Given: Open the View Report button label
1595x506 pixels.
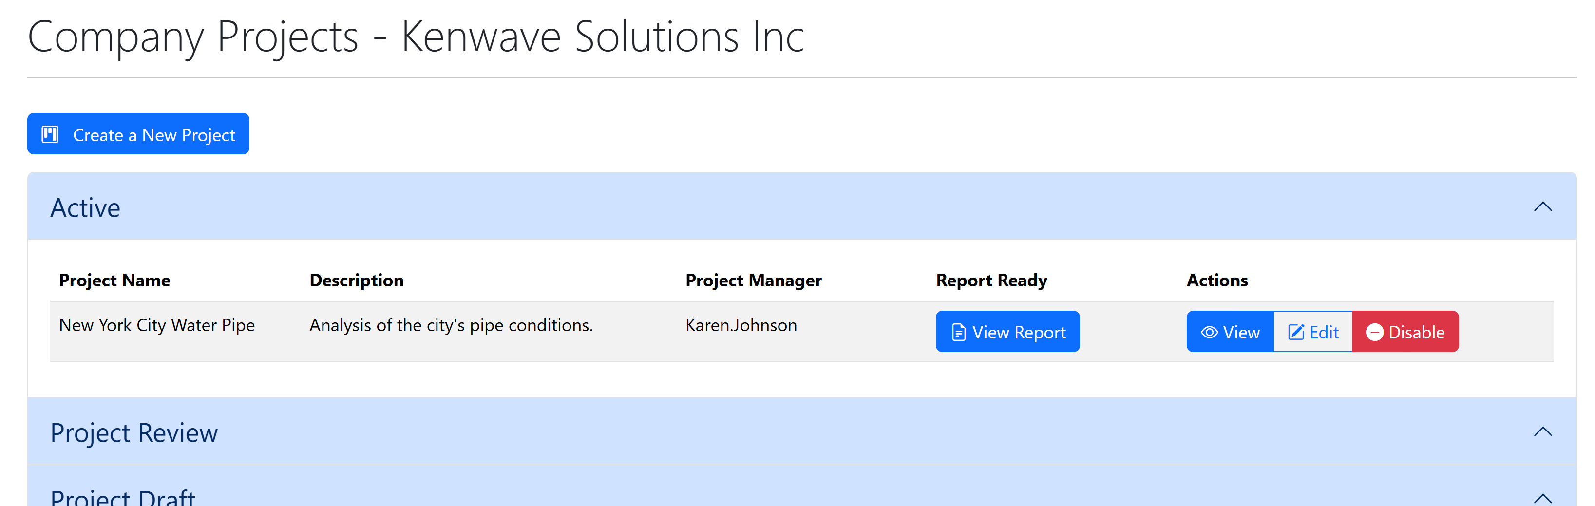Looking at the screenshot, I should [x=1019, y=333].
